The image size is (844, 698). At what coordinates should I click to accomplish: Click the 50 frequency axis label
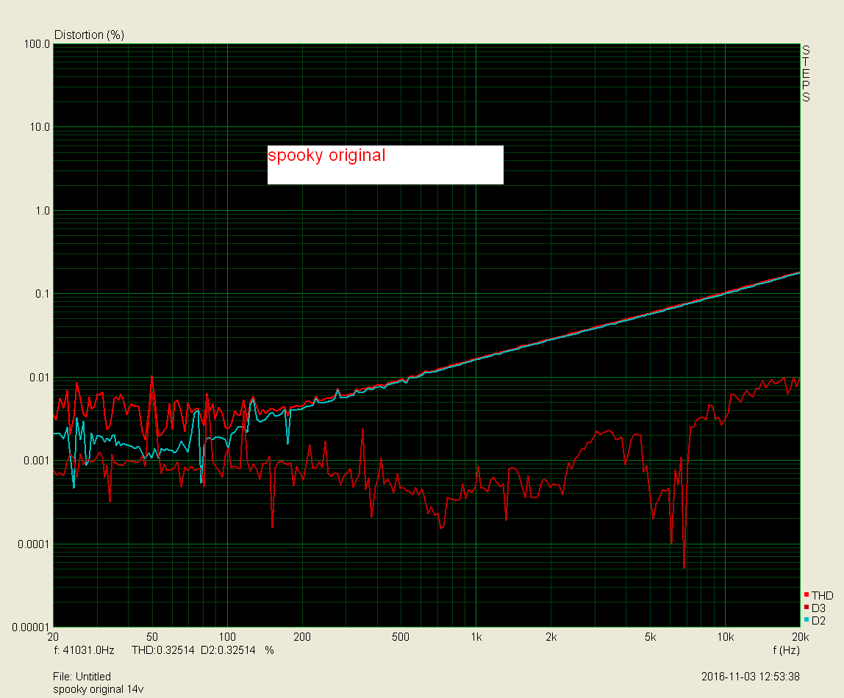[x=152, y=637]
